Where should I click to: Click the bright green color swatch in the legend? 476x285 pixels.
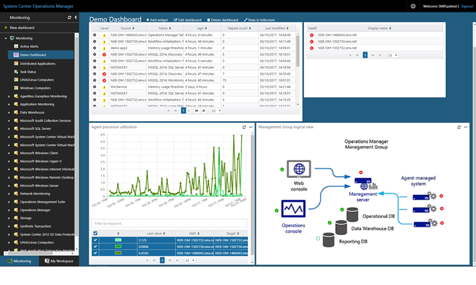pyautogui.click(x=118, y=247)
